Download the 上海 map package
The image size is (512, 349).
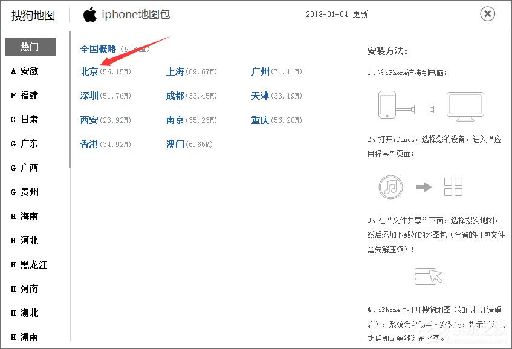[174, 71]
